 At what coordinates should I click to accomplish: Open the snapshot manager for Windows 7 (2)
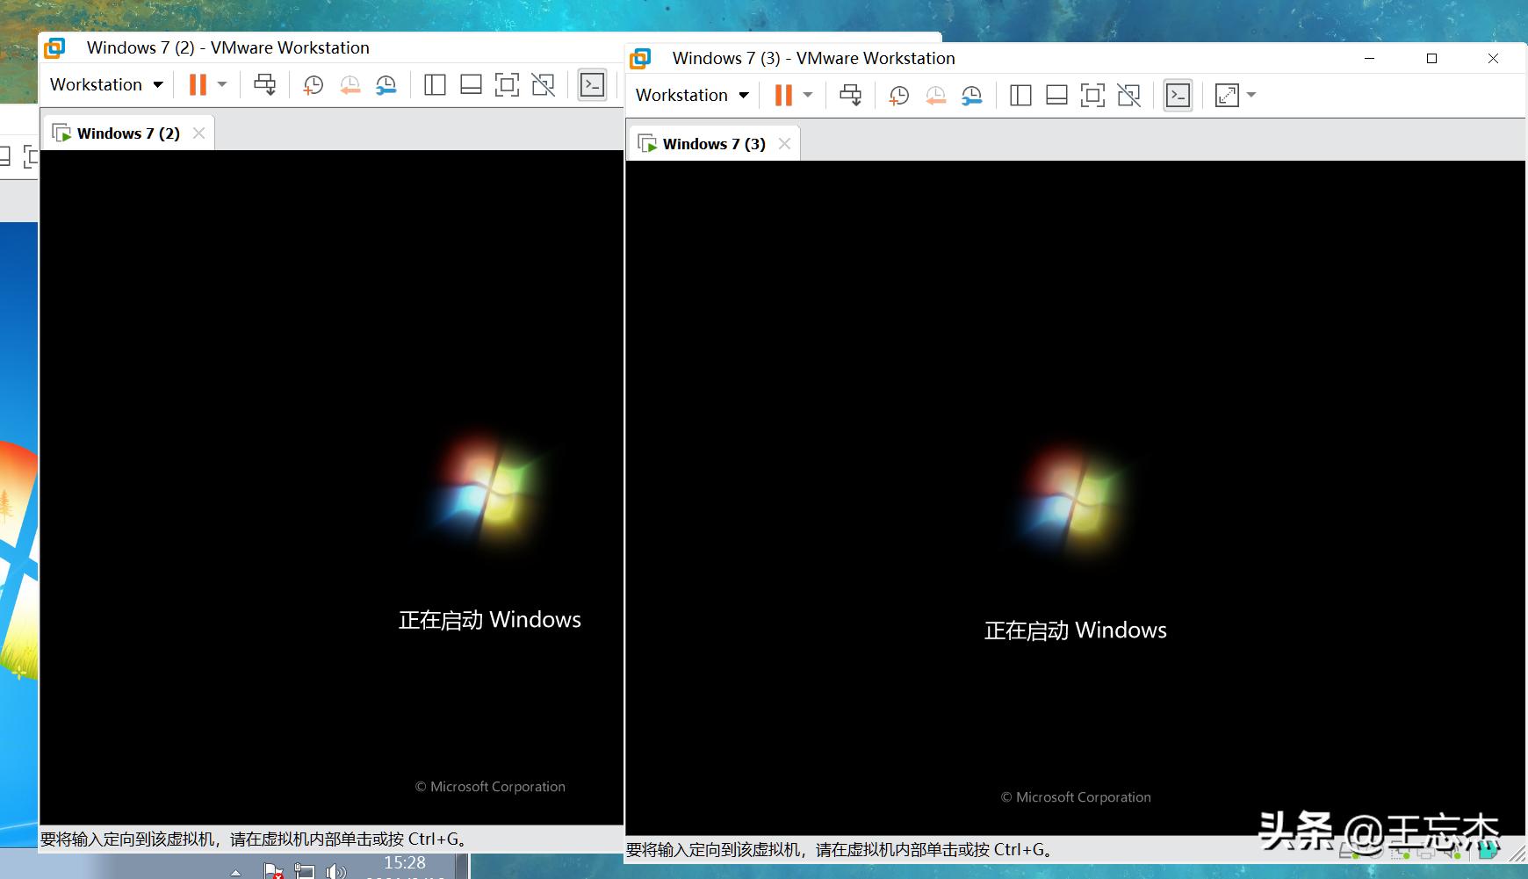click(x=386, y=83)
